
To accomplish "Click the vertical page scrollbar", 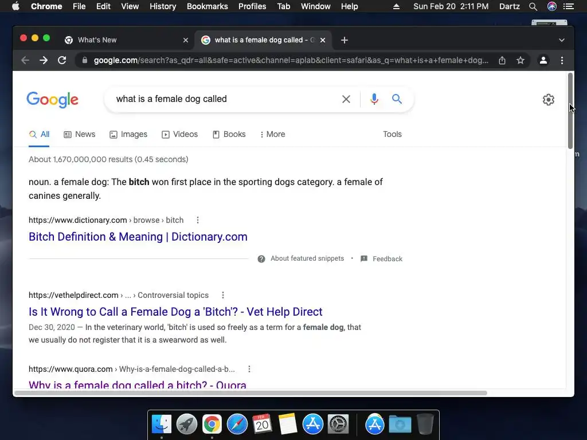I will click(570, 111).
